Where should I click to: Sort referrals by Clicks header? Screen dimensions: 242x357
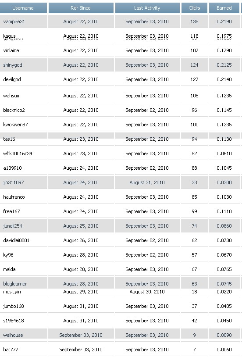tap(194, 8)
